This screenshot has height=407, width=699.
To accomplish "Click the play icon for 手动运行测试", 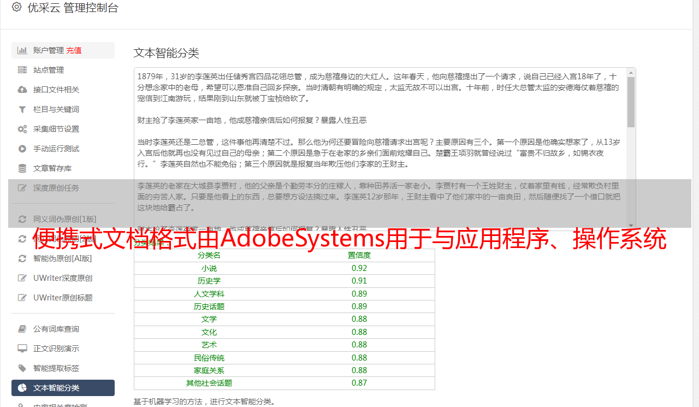I will (x=22, y=149).
